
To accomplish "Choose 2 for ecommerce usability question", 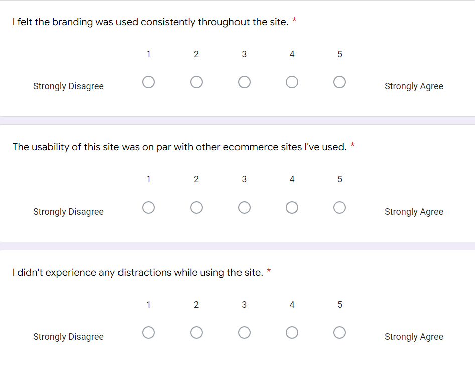I will point(196,207).
